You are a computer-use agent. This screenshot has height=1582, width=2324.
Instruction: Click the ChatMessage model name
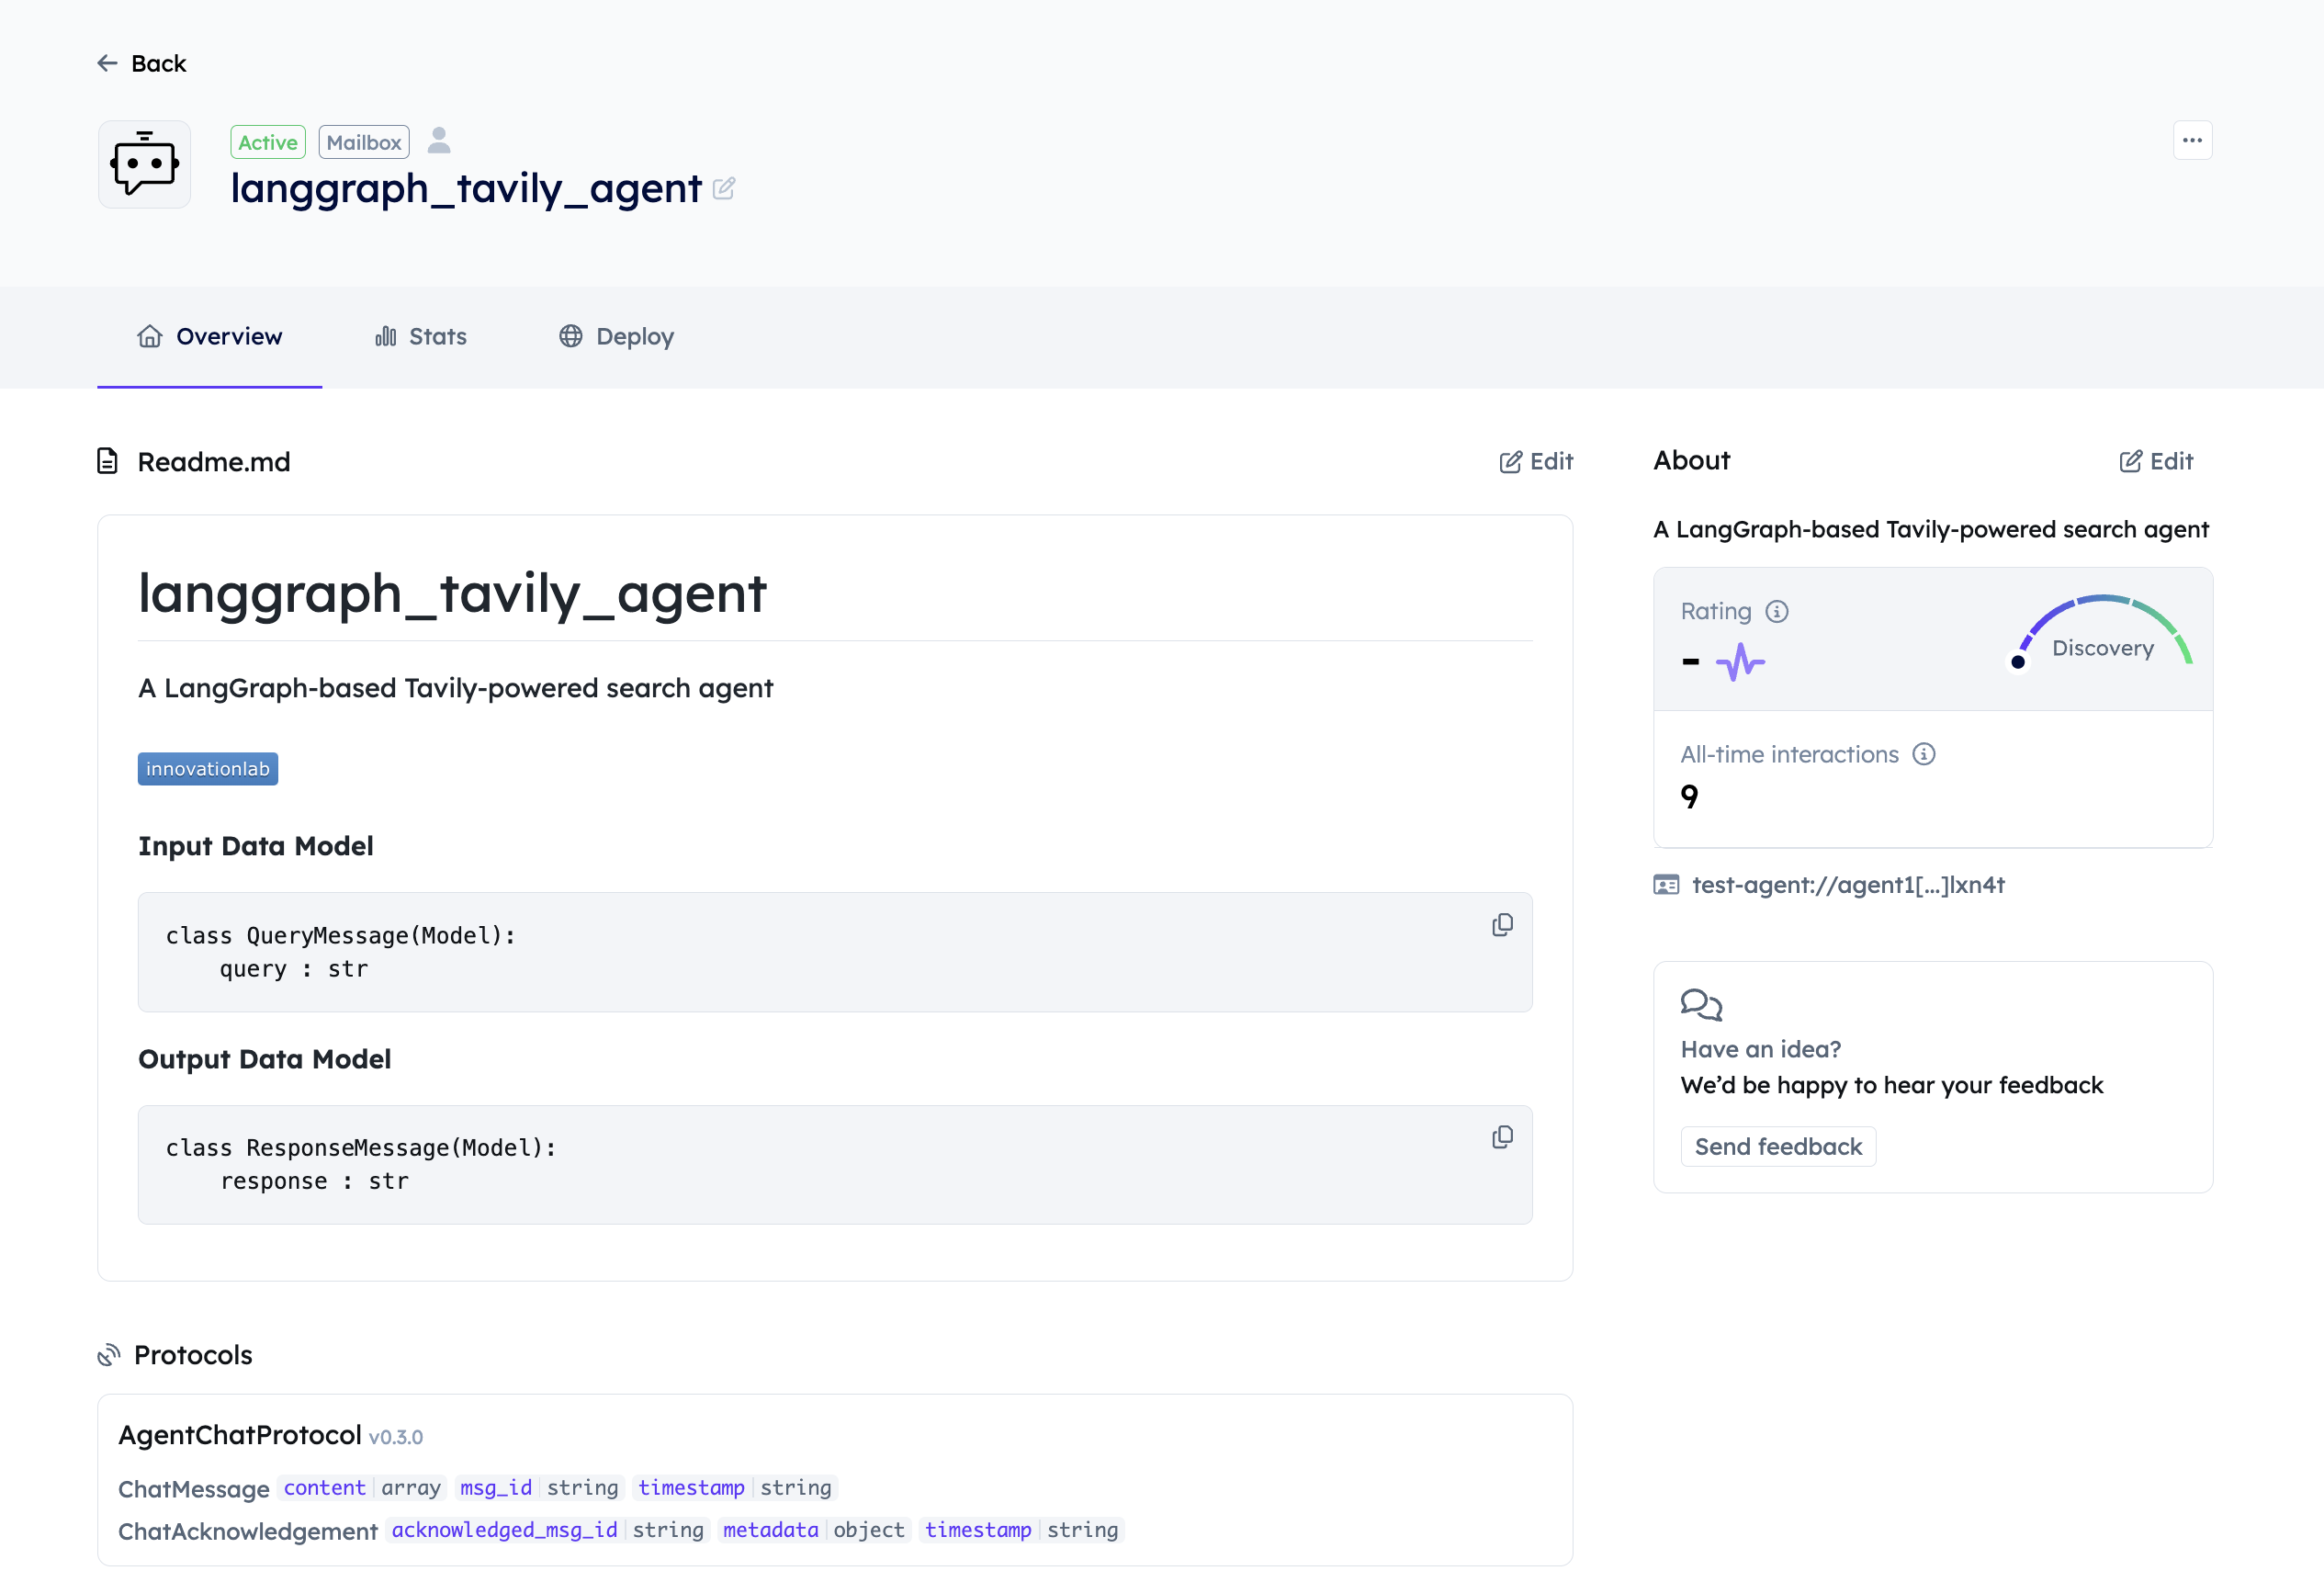[194, 1489]
